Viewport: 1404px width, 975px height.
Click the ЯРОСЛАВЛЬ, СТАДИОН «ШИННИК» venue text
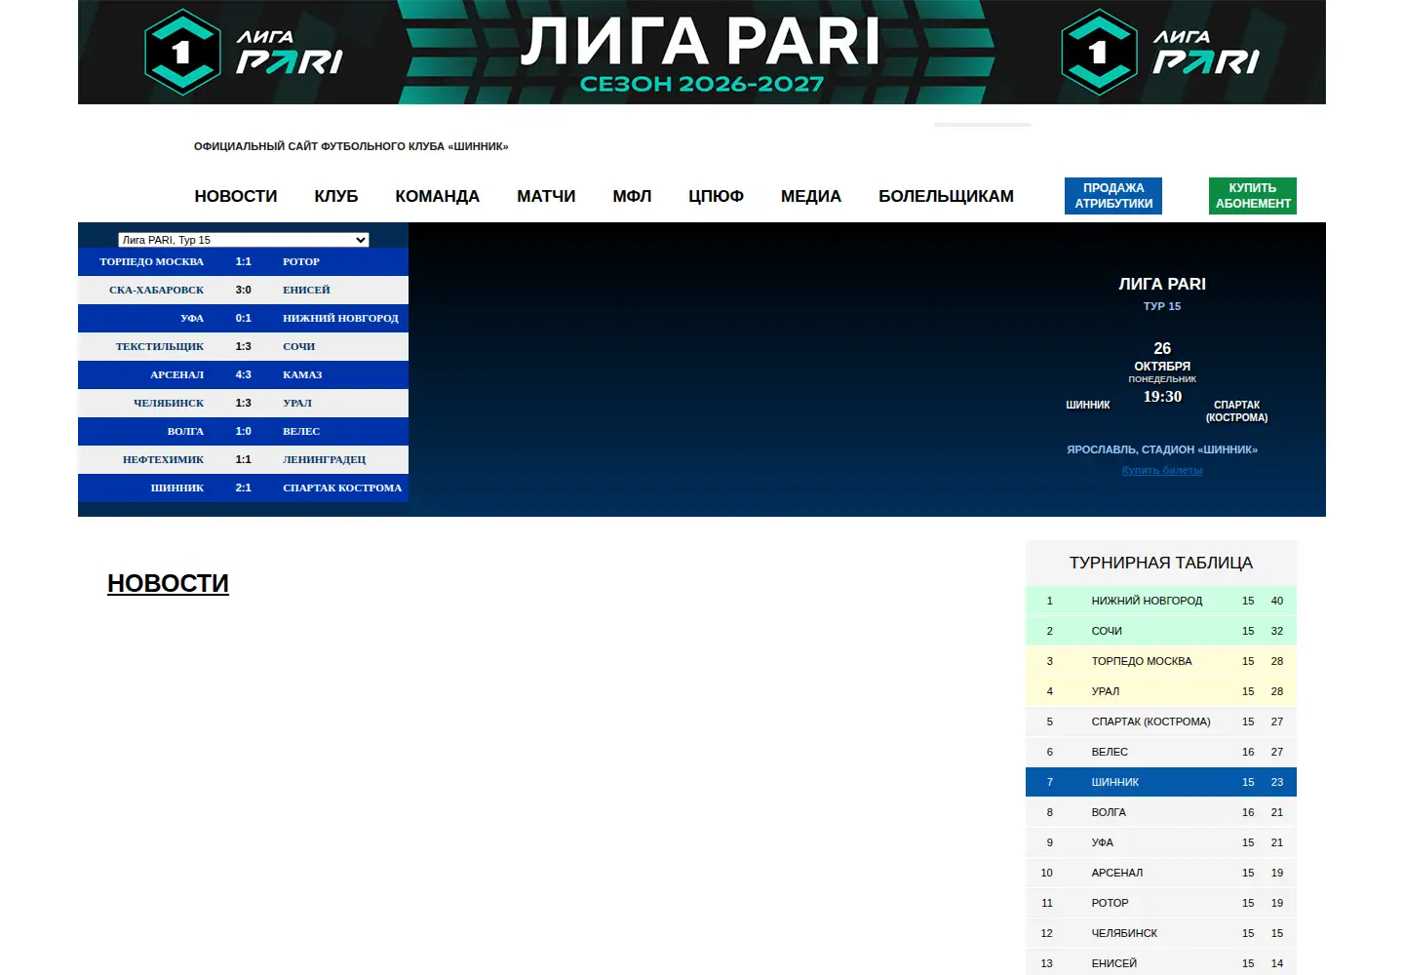click(1162, 449)
